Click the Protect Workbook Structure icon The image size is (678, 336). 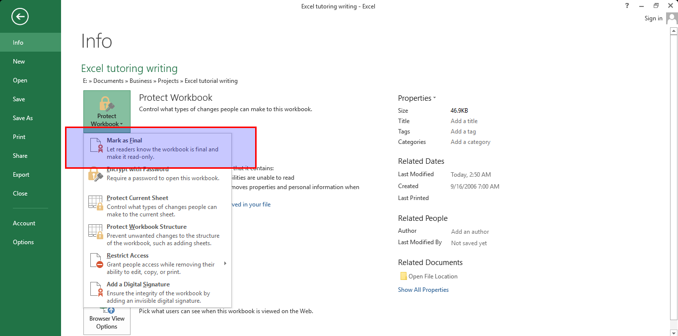point(95,232)
